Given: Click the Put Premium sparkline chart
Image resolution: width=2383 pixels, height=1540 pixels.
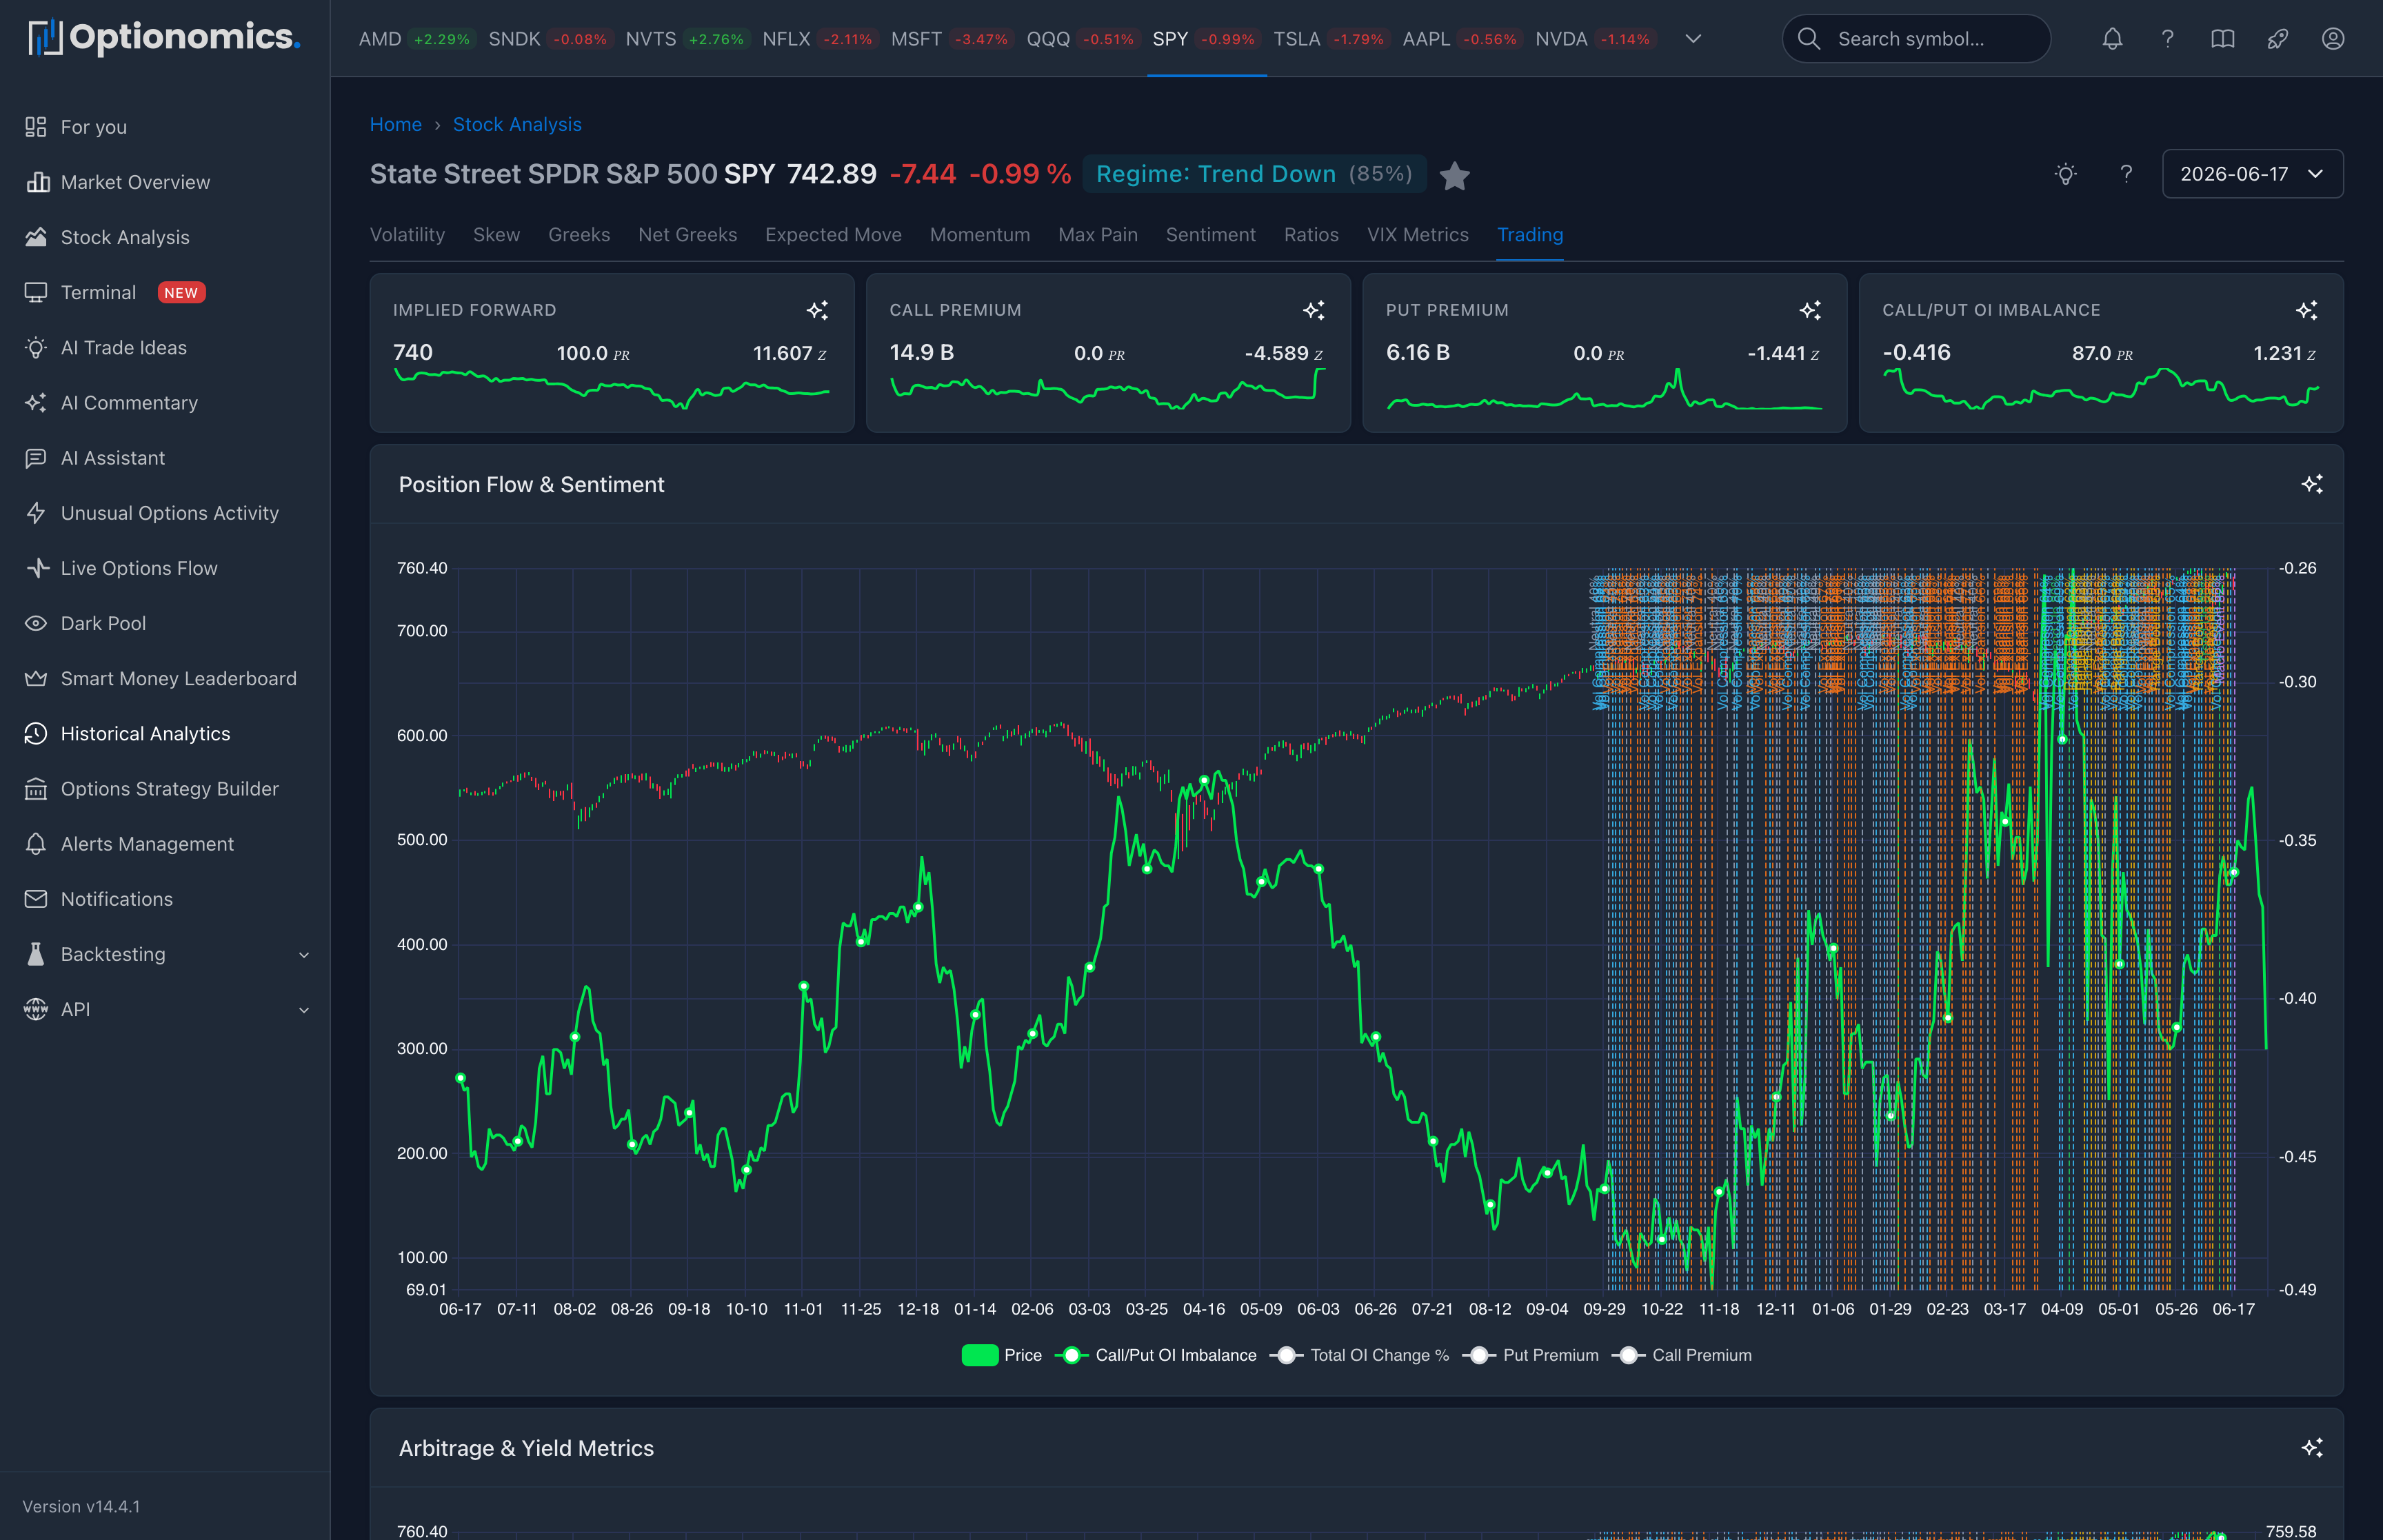Looking at the screenshot, I should click(x=1604, y=390).
